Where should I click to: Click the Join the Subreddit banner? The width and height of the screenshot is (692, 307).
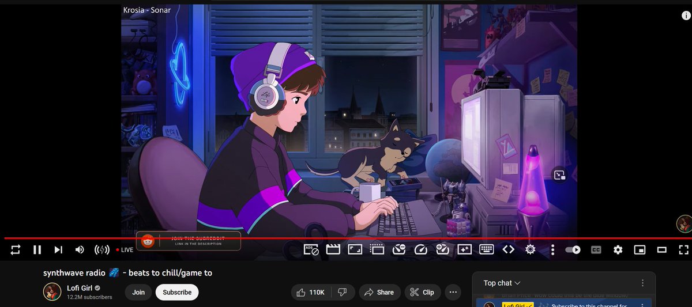[x=189, y=241]
